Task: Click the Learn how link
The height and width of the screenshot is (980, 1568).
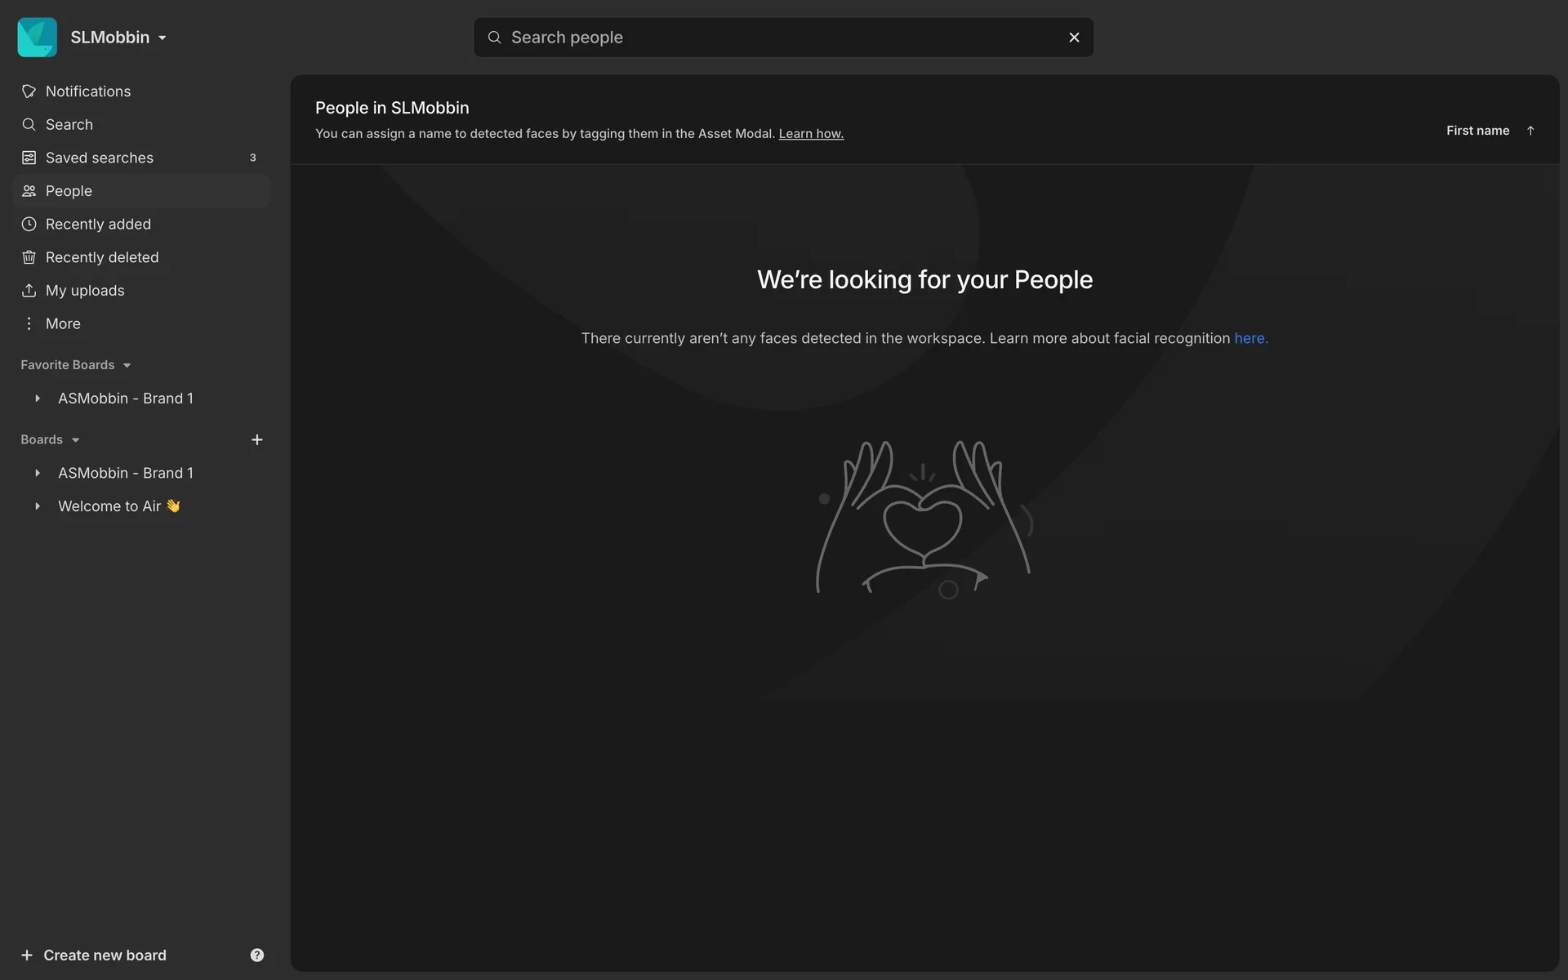Action: (x=810, y=134)
